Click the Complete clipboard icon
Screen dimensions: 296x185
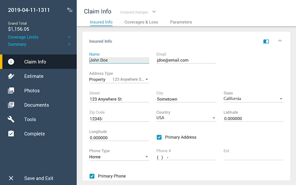click(11, 134)
